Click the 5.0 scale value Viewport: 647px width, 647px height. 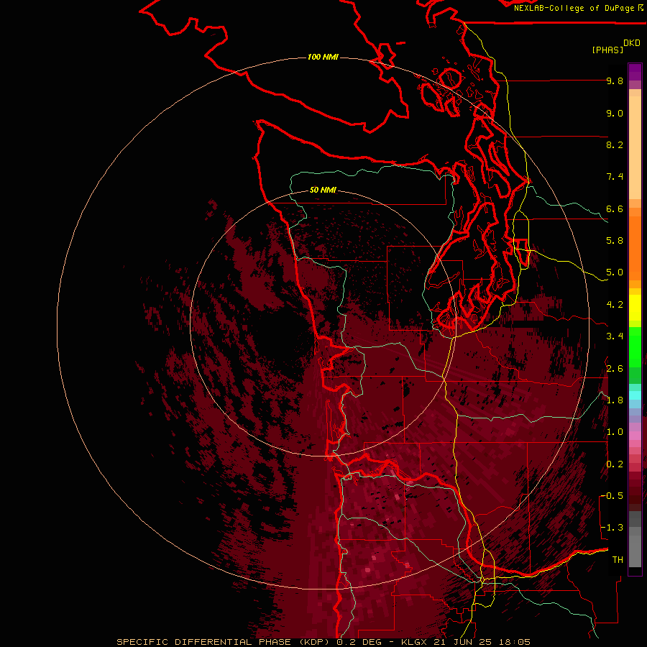pyautogui.click(x=615, y=272)
